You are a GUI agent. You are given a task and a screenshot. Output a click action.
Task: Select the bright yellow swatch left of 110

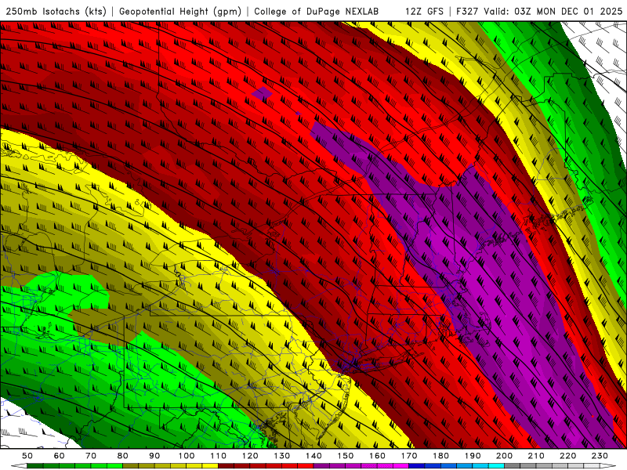pos(210,466)
